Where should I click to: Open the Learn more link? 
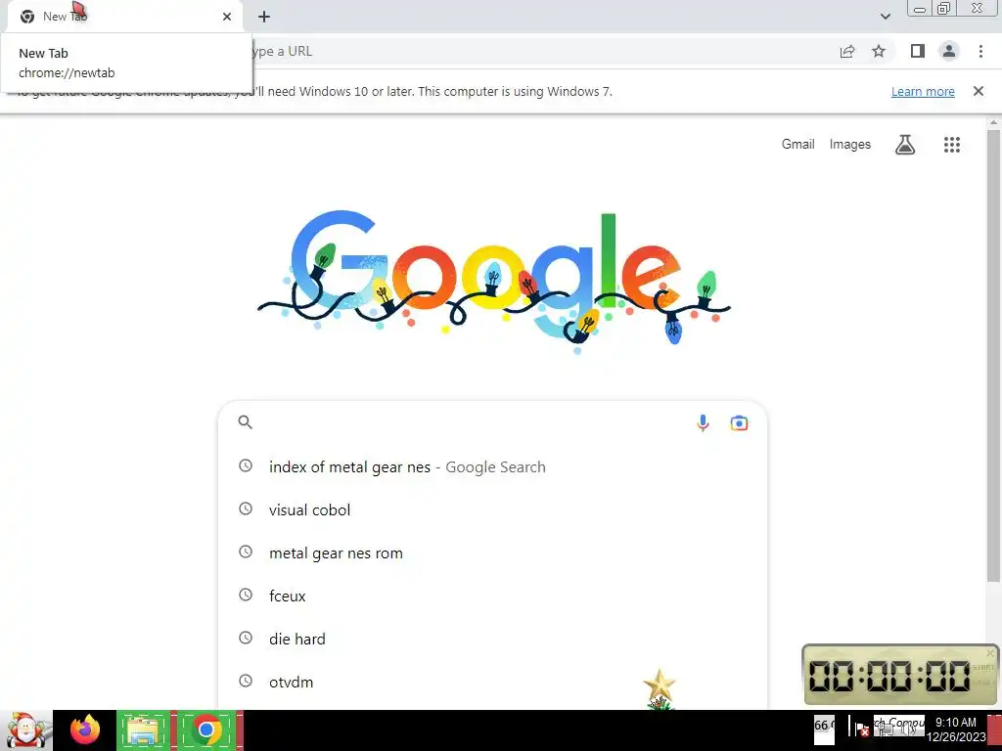click(x=923, y=91)
